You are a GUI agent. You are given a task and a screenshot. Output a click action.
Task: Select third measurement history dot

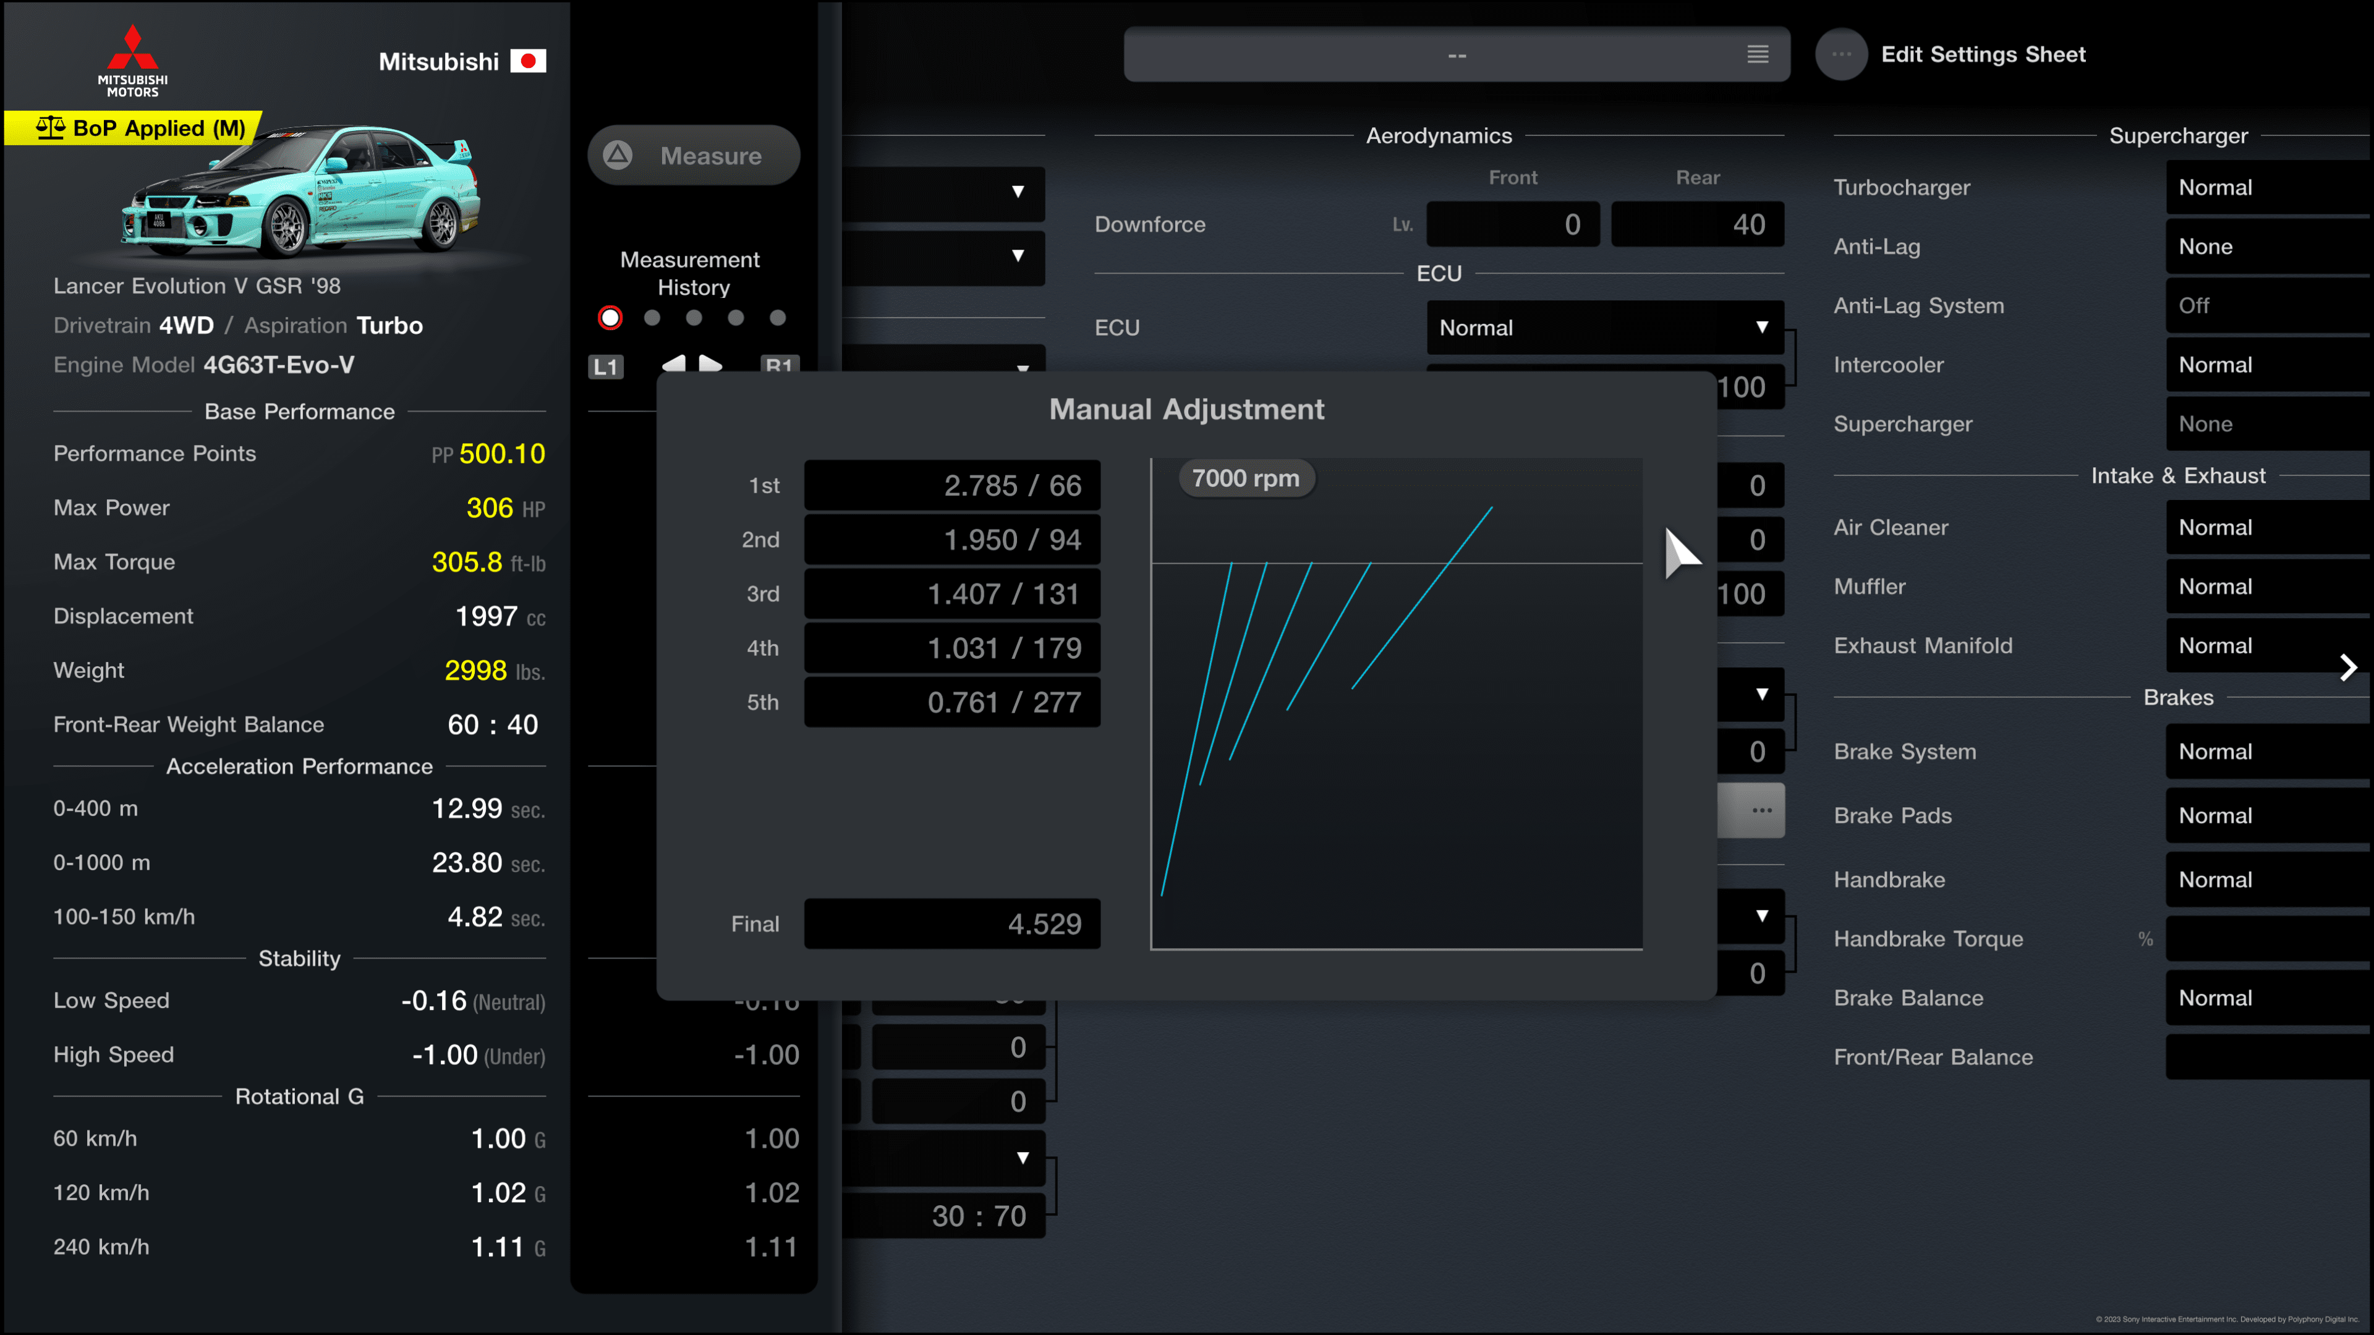(x=694, y=318)
